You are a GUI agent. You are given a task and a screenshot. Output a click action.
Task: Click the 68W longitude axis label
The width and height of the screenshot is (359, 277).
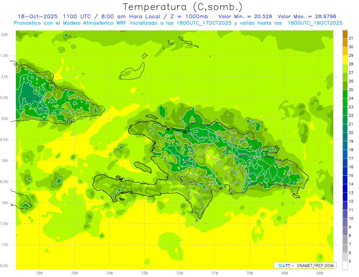(320, 273)
